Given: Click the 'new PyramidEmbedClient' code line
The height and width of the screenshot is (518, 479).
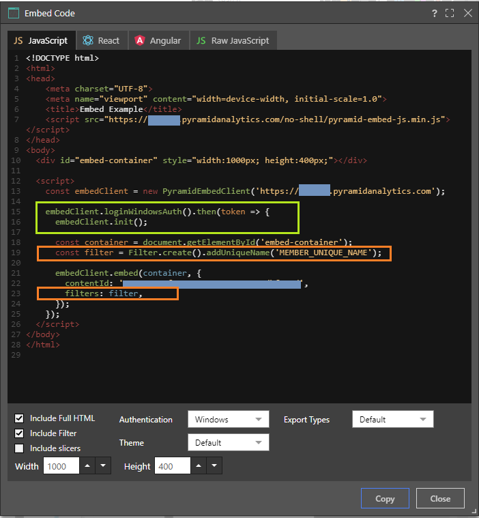Looking at the screenshot, I should pos(245,191).
